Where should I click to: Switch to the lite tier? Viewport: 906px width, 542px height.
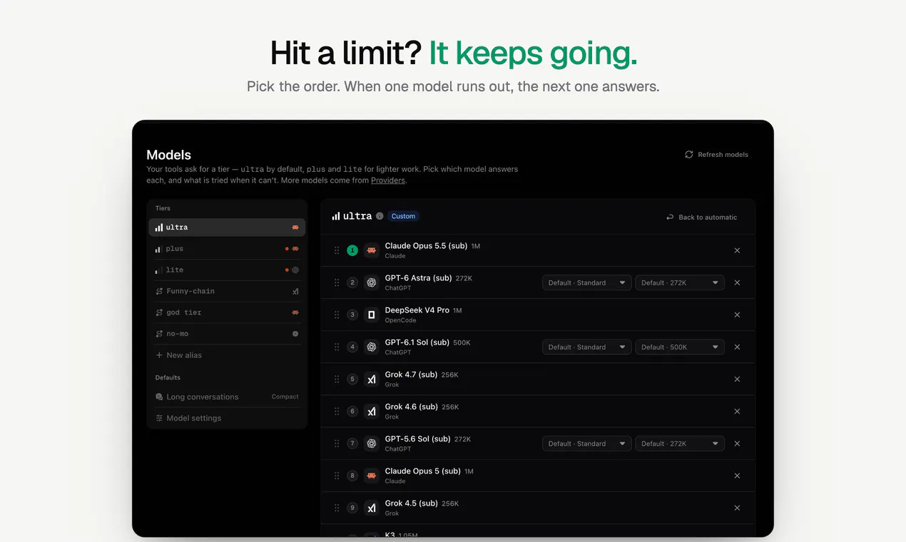[x=227, y=270]
